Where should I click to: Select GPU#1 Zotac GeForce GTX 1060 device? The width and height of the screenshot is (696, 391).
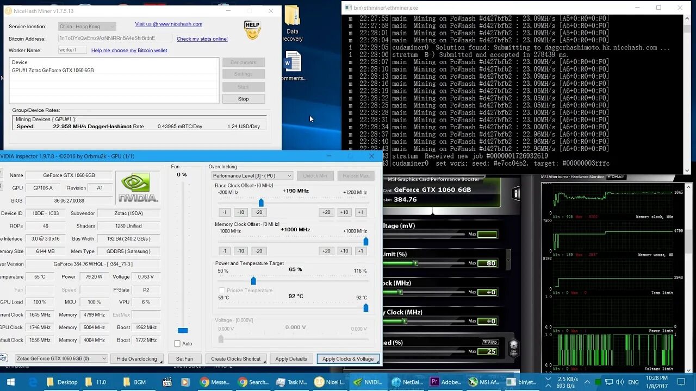53,70
